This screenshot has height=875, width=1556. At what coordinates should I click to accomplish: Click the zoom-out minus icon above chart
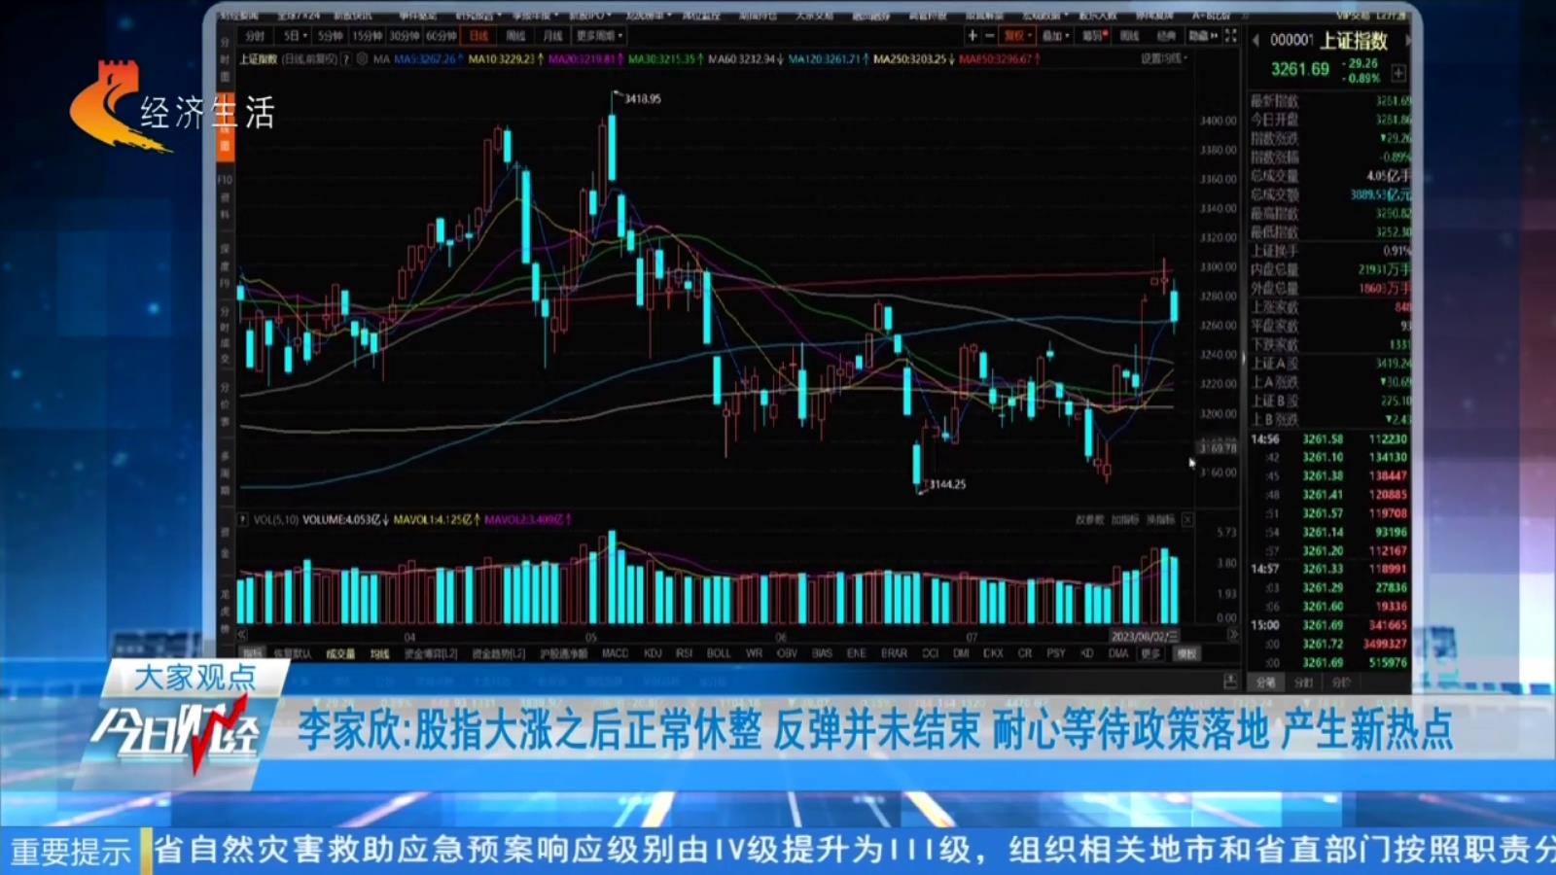[990, 36]
